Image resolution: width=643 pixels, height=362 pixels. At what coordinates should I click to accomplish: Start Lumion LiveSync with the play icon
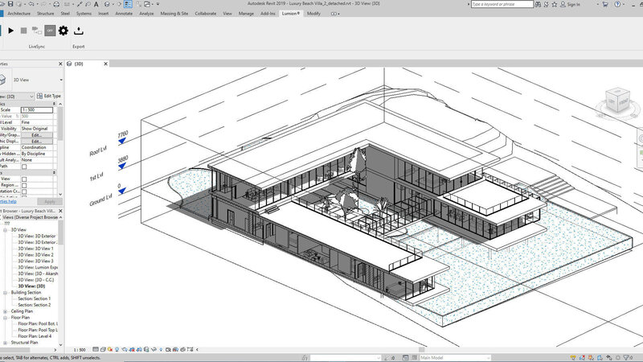coord(11,31)
